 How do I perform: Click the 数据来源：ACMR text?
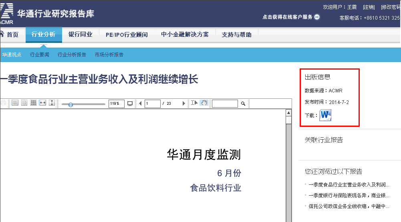tap(323, 91)
